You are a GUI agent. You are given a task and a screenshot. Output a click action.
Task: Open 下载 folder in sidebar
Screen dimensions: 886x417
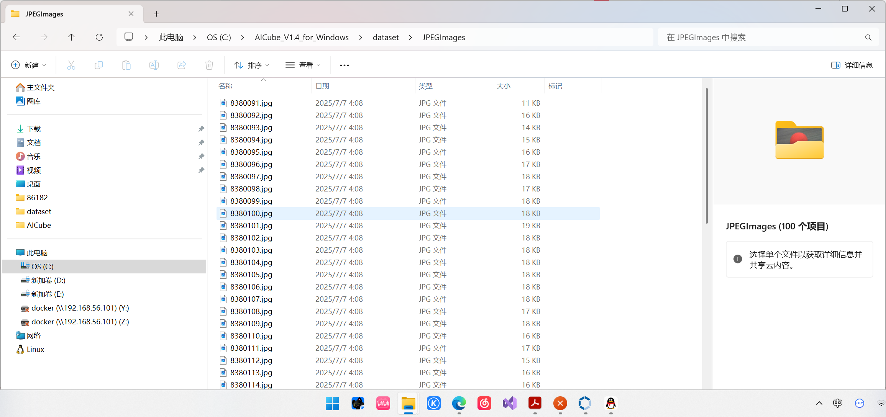[x=29, y=129]
